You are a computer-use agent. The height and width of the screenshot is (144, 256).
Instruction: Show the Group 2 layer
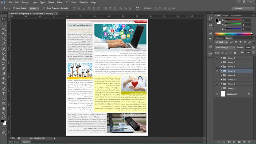217,84
